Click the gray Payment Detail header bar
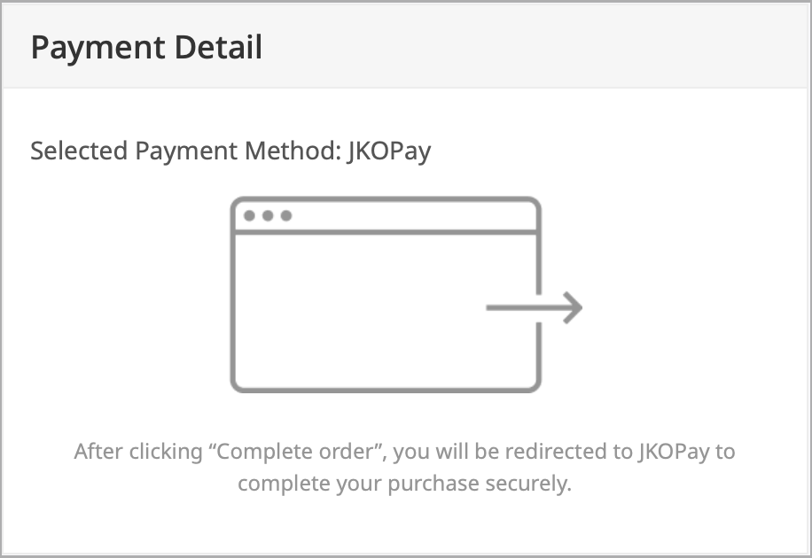The height and width of the screenshot is (558, 812). tap(405, 45)
